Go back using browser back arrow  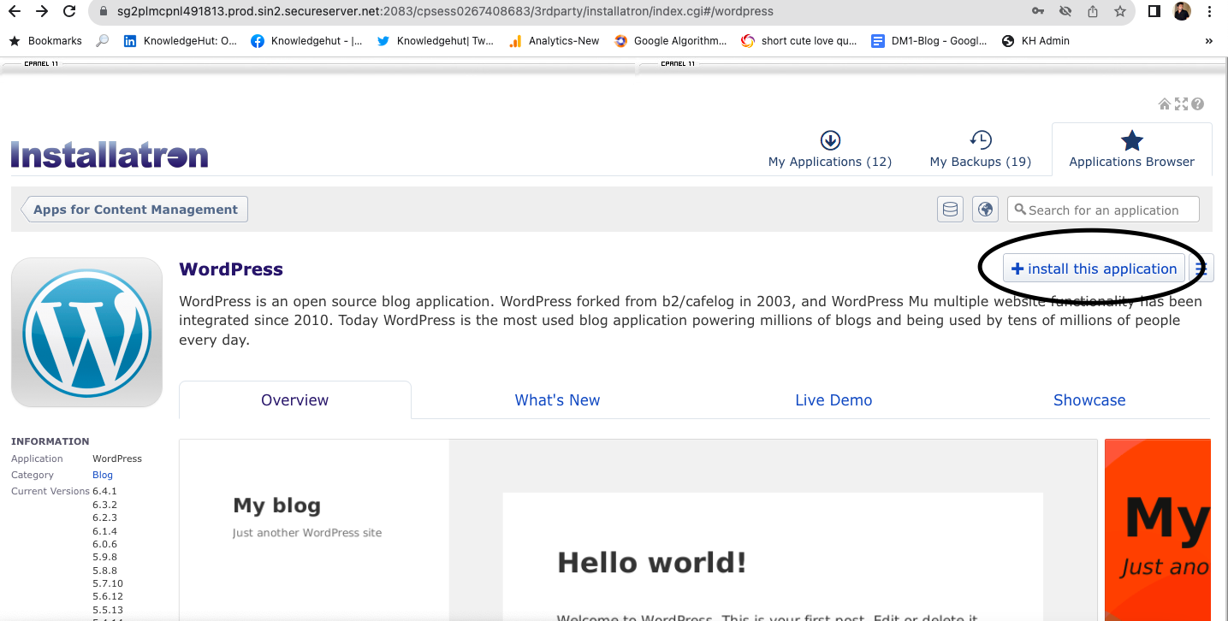15,12
